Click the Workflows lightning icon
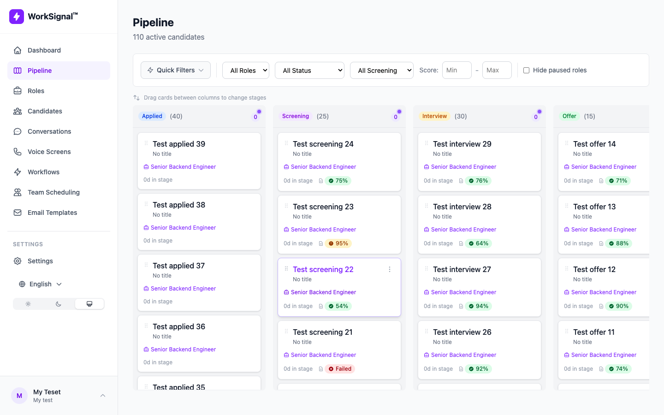Viewport: 664px width, 415px height. [18, 172]
